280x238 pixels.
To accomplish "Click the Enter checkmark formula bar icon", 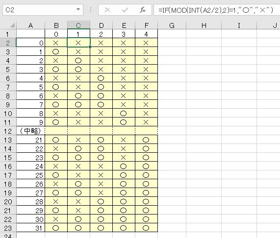I will point(125,10).
